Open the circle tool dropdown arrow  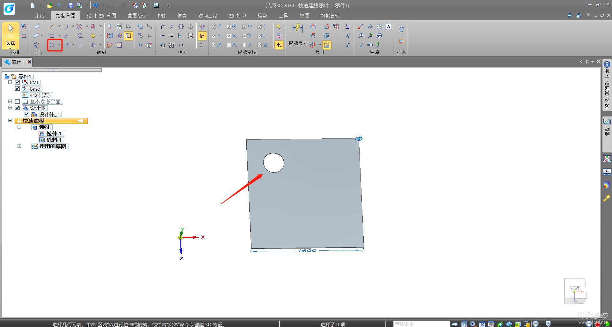point(59,45)
